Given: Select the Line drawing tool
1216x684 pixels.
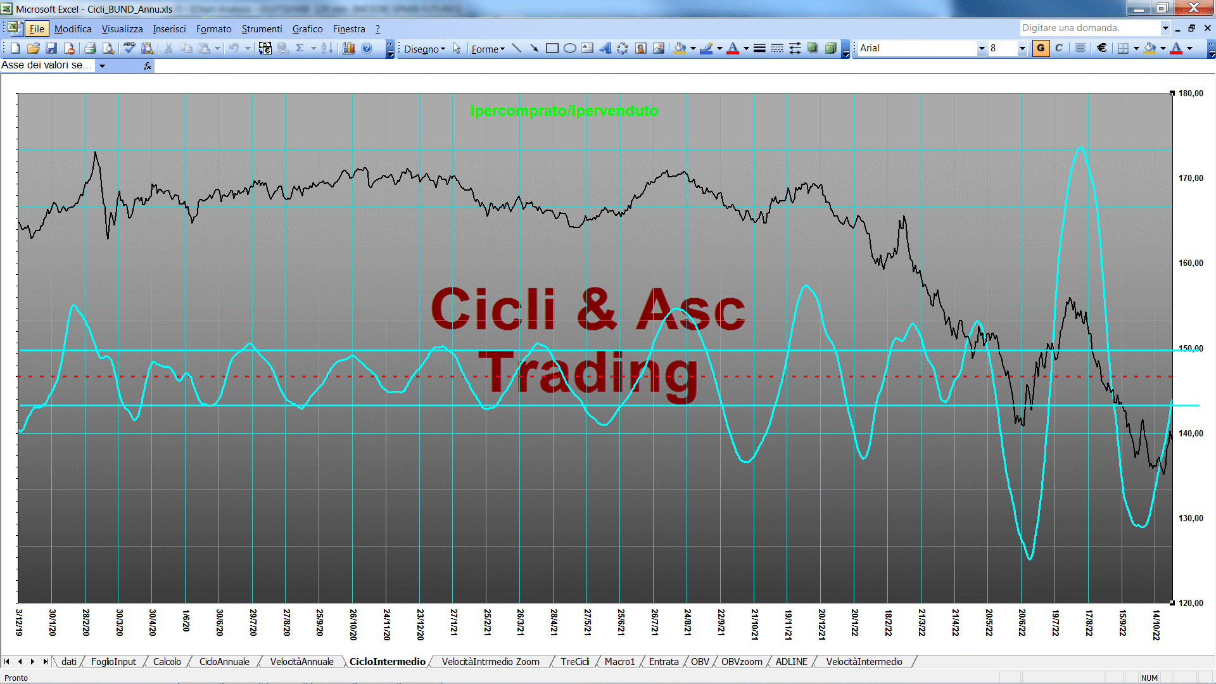Looking at the screenshot, I should (x=516, y=48).
